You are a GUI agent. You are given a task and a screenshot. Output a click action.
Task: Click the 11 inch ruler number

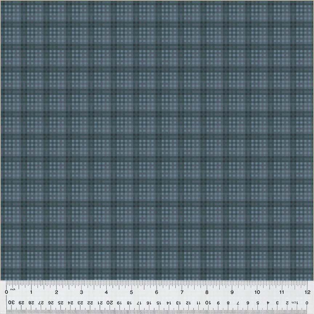click(282, 292)
